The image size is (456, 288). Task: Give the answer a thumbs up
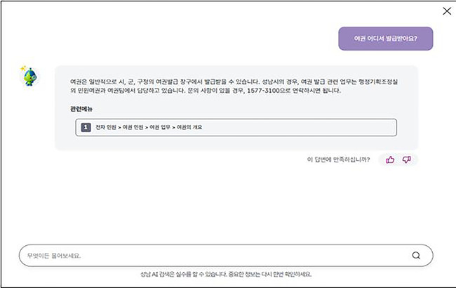point(390,159)
